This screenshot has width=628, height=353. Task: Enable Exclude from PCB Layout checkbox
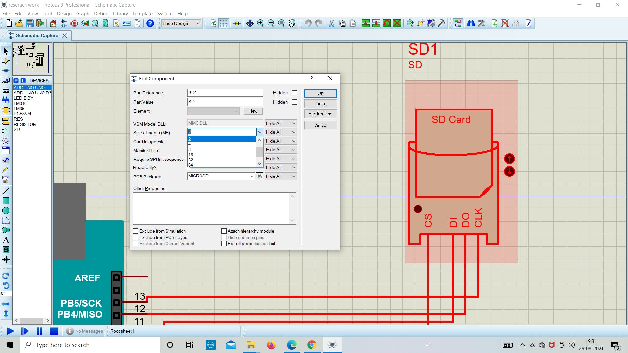click(136, 237)
